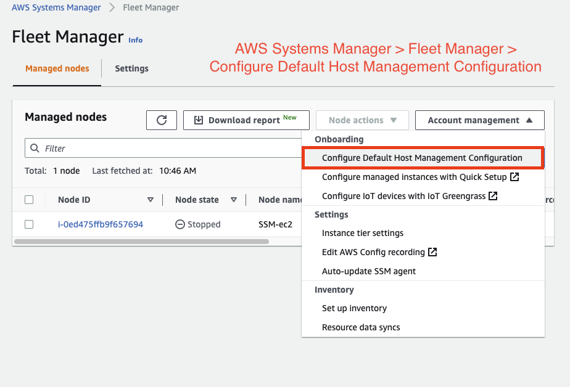The width and height of the screenshot is (570, 387).
Task: Click the external link icon beside IoT Greengrass
Action: pos(493,197)
